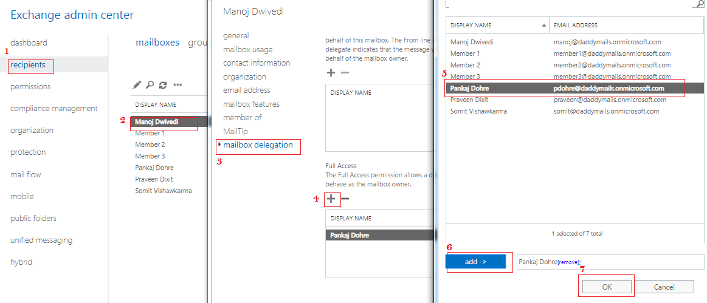Screen dimensions: 707x303
Task: Sort picker list by Display Name arrow
Action: (543, 26)
